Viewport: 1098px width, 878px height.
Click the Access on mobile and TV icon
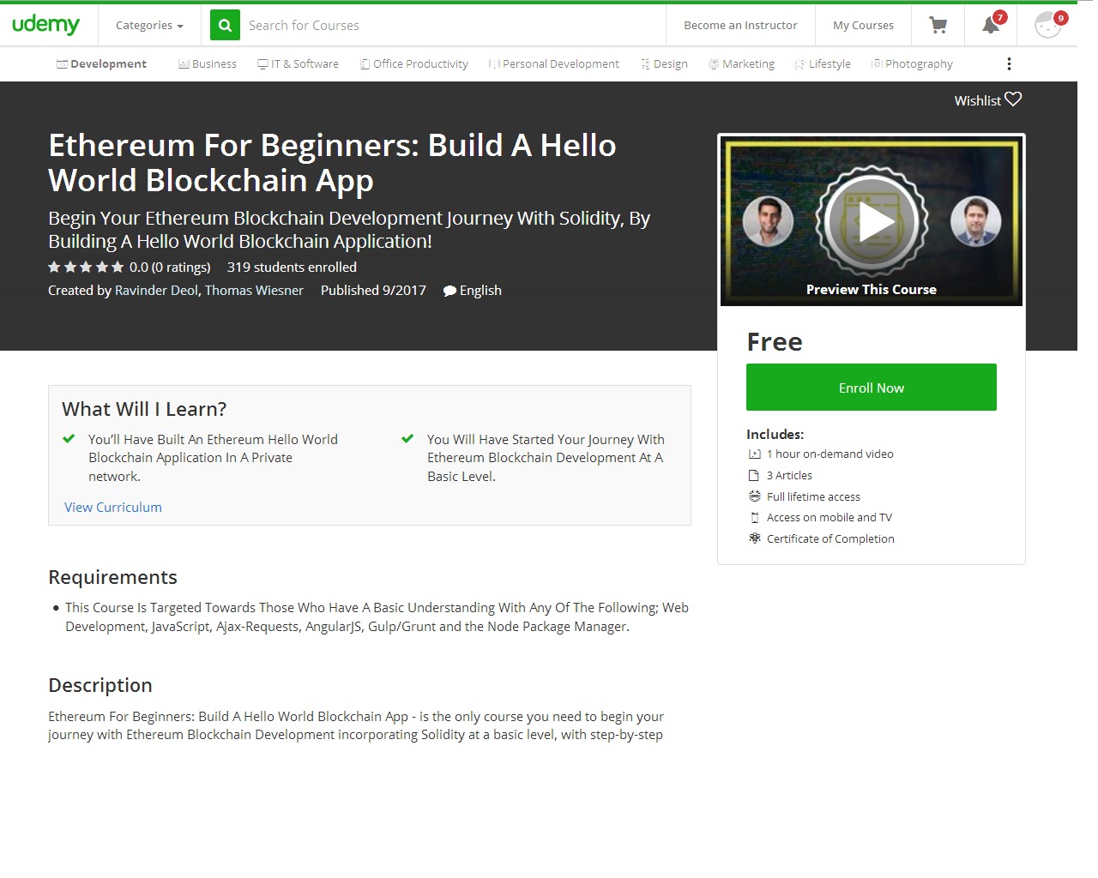[755, 518]
